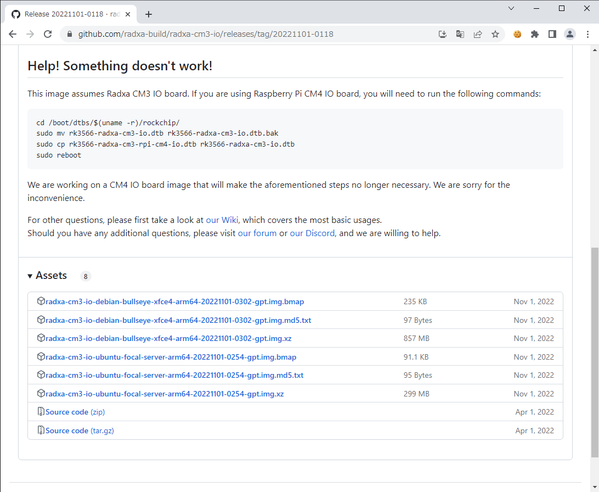Toggle the browser side panel
This screenshot has height=492, width=599.
(552, 35)
